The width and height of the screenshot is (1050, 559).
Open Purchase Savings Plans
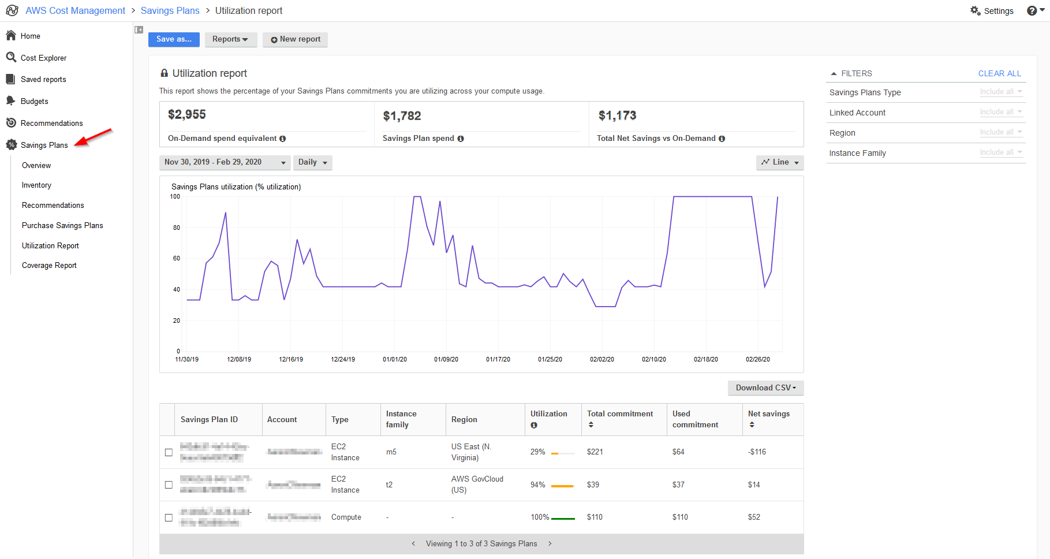pos(62,225)
